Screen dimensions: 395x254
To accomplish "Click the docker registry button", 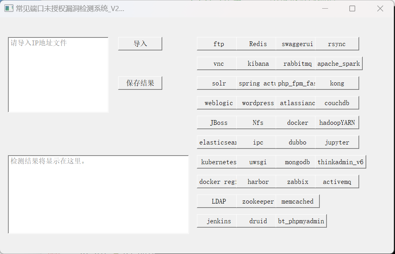I will click(x=217, y=181).
